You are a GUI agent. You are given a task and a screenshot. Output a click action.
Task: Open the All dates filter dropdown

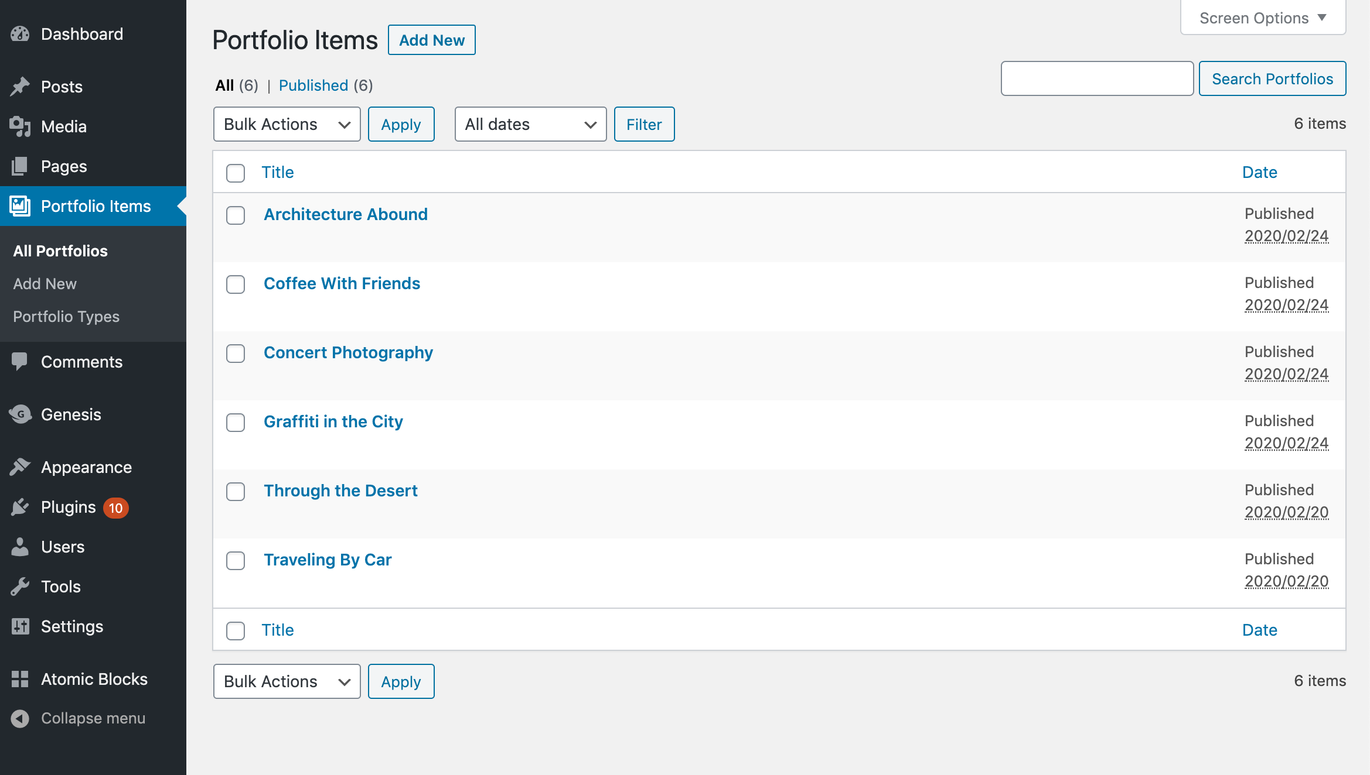(530, 124)
